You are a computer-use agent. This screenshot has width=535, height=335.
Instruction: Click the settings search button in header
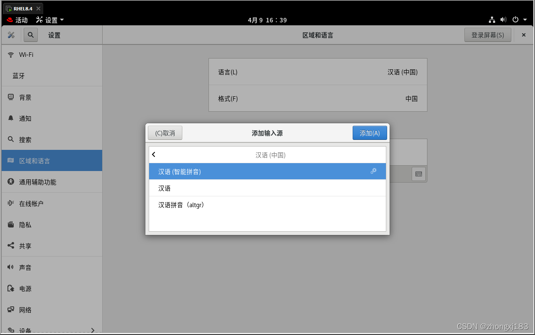click(31, 35)
